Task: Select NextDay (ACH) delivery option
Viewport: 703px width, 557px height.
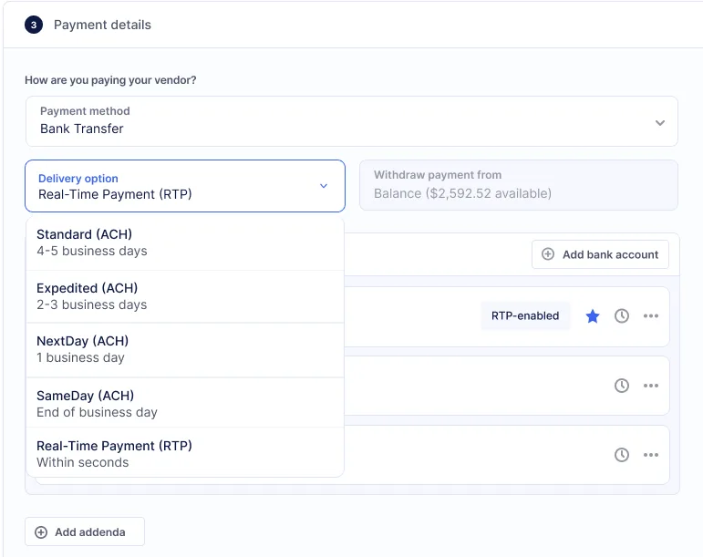Action: click(185, 349)
